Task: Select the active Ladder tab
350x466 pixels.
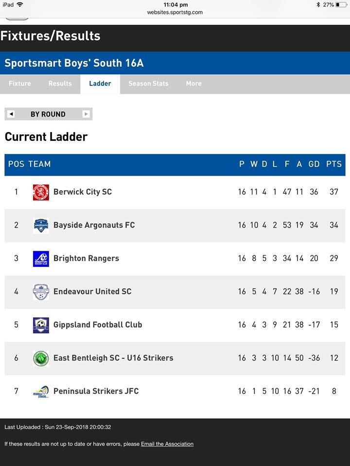Action: click(100, 84)
